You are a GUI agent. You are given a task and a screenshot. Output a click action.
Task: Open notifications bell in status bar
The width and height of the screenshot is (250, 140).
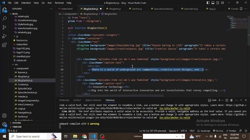[x=246, y=131]
